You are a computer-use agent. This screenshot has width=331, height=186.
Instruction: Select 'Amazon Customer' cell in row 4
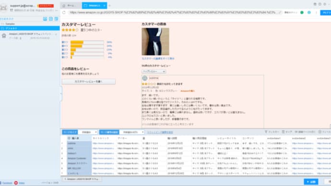tap(79, 158)
